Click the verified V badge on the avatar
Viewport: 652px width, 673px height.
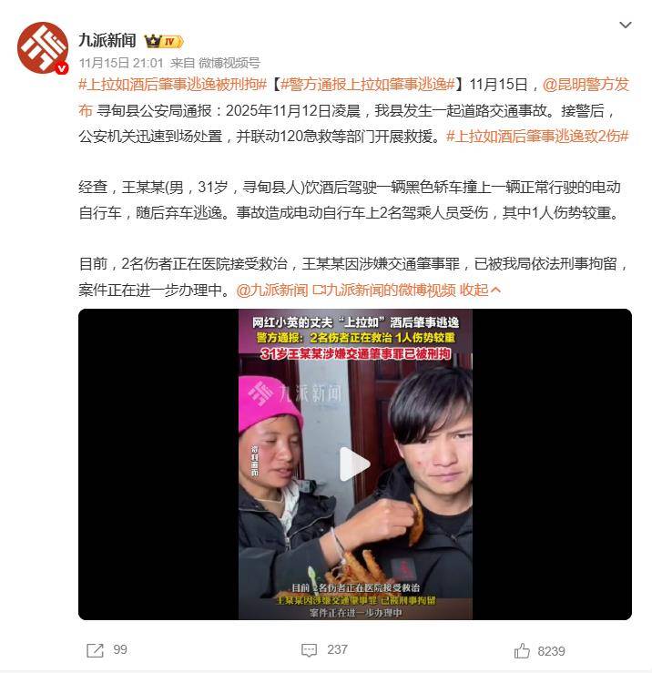click(x=61, y=67)
